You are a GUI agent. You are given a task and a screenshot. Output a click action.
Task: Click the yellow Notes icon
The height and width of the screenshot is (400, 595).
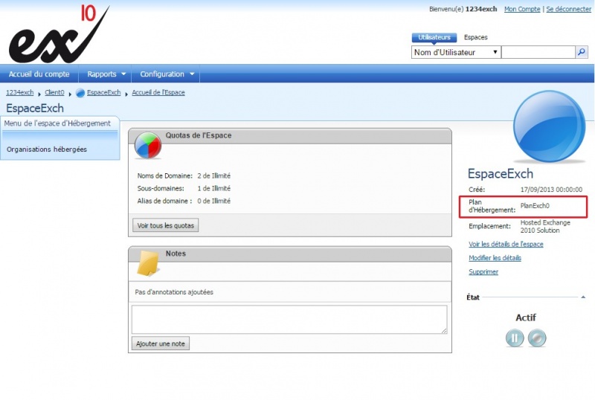point(148,262)
